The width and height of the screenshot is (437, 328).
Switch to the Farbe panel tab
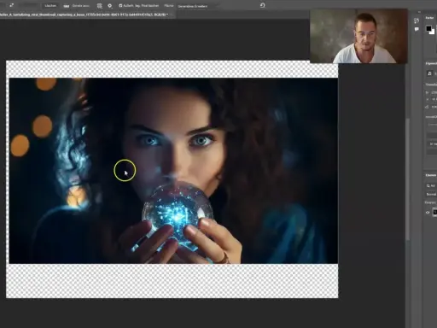[429, 18]
